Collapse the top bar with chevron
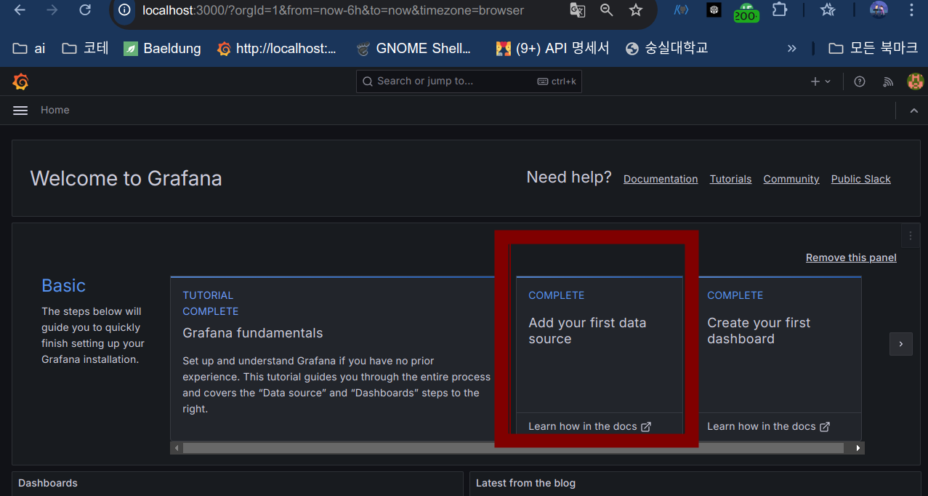The image size is (928, 496). tap(913, 111)
